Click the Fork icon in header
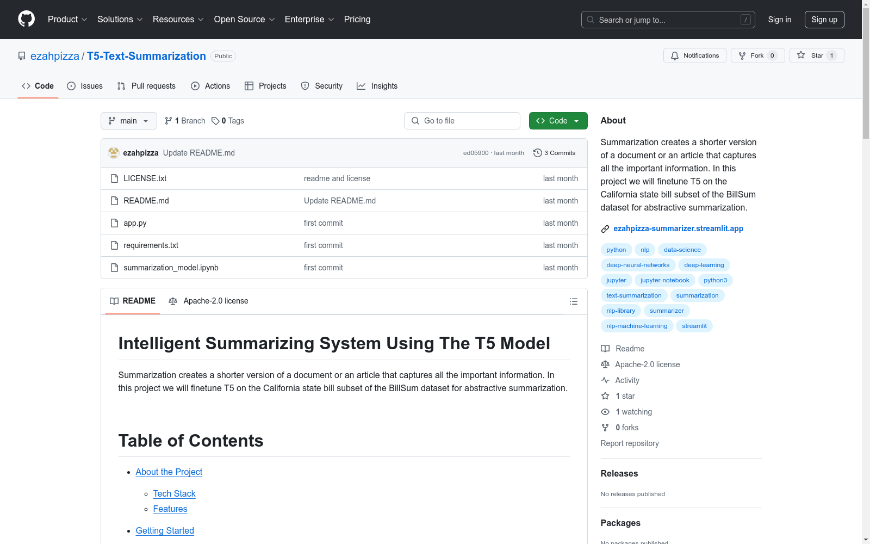This screenshot has height=544, width=870. click(742, 55)
